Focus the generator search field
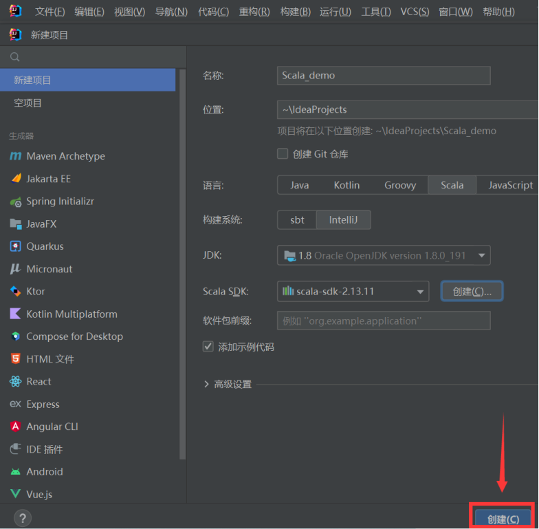Screen dimensions: 539x529 93,56
